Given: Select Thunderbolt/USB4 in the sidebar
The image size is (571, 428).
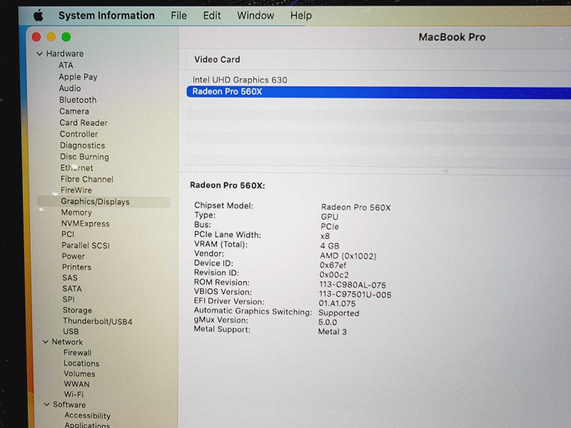Looking at the screenshot, I should pos(98,322).
